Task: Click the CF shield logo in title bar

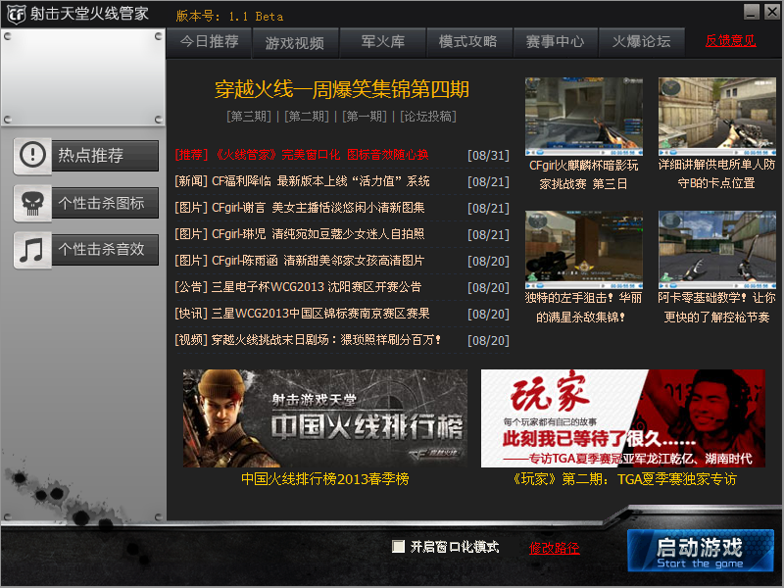Action: [15, 14]
